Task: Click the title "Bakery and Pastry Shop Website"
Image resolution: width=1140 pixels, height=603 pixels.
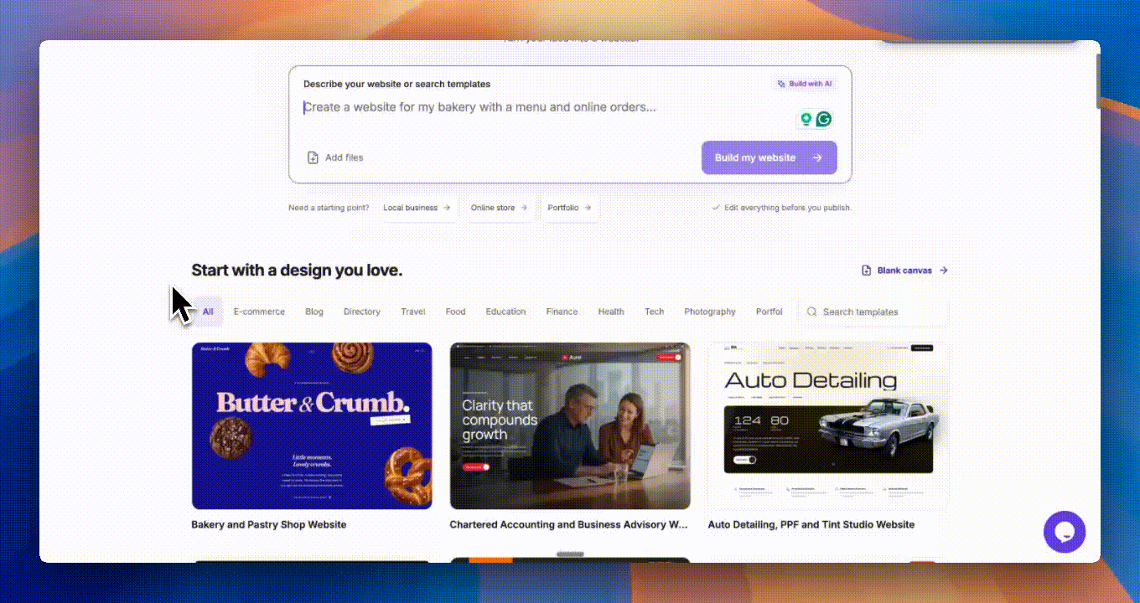Action: (x=269, y=525)
